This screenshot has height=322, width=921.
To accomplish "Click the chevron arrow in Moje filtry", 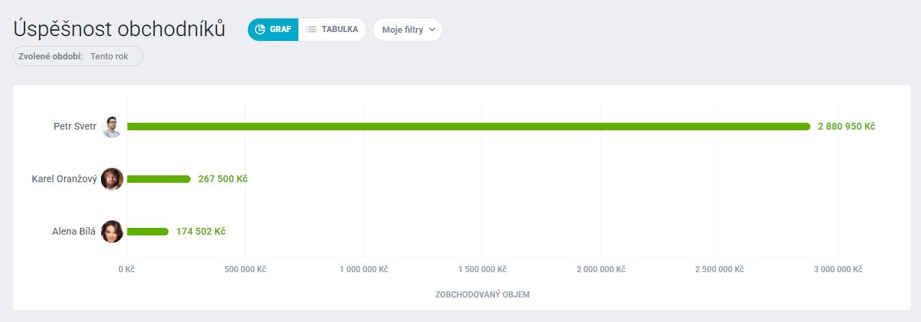I will click(x=431, y=30).
